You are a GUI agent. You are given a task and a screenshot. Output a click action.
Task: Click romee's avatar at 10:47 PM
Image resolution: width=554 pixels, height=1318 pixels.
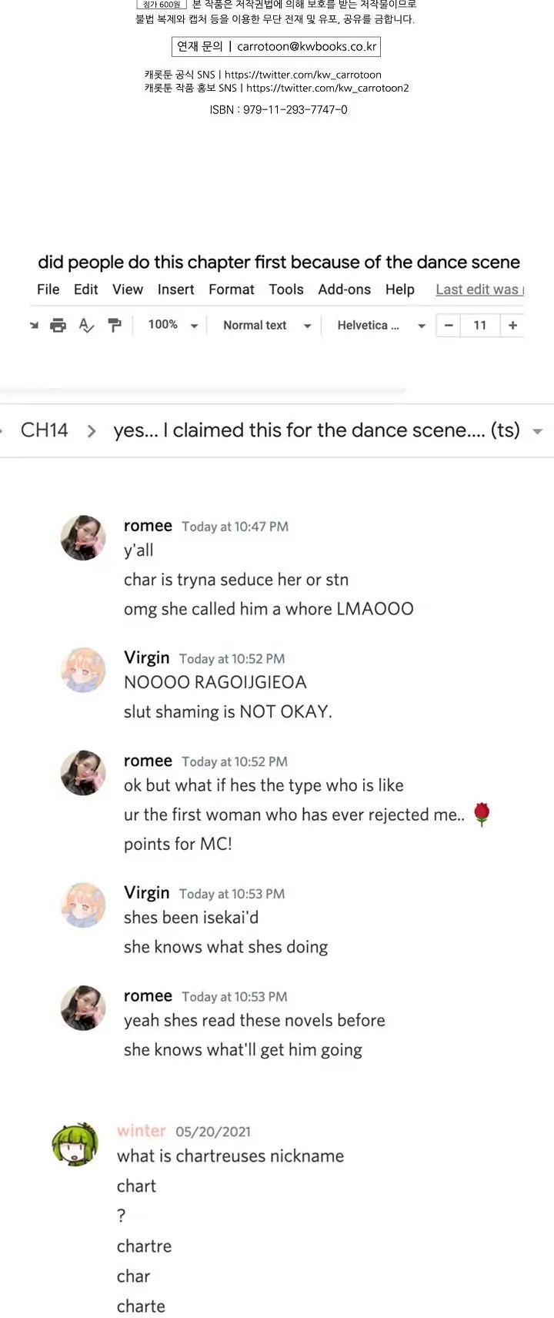(x=83, y=537)
